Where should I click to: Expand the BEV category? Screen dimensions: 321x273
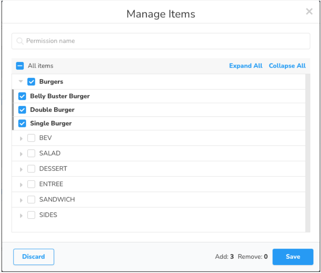tap(21, 138)
